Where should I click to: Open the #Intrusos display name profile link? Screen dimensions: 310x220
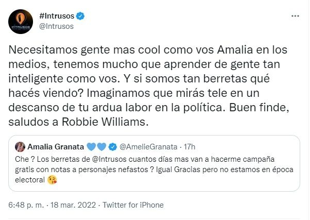pos(57,16)
